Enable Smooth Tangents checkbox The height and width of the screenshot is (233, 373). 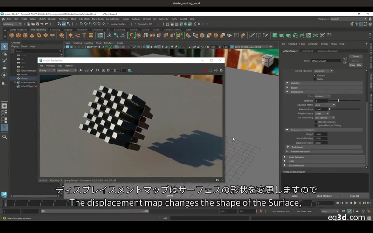316,122
